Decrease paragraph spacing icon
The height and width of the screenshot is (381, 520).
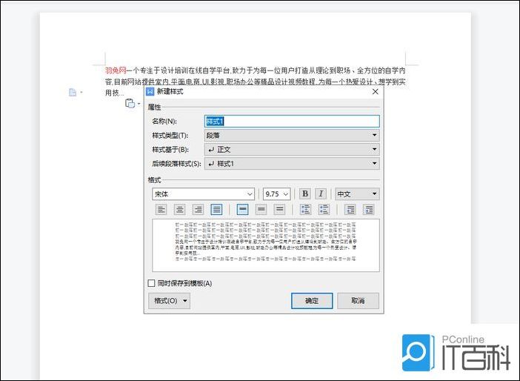324,210
